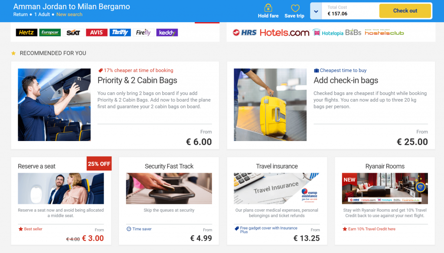444x253 pixels.
Task: Select the Europcar logo
Action: pos(50,33)
